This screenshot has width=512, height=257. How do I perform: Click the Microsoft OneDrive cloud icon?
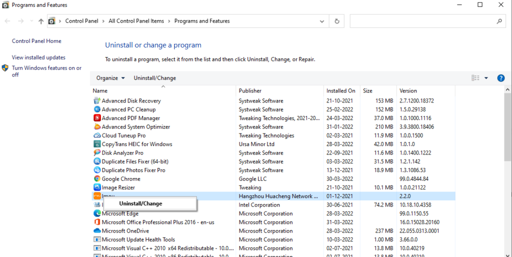coord(97,230)
